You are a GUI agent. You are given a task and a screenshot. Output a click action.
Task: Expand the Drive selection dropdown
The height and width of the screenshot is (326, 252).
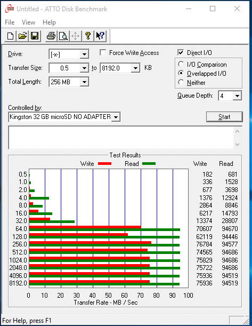(x=84, y=54)
